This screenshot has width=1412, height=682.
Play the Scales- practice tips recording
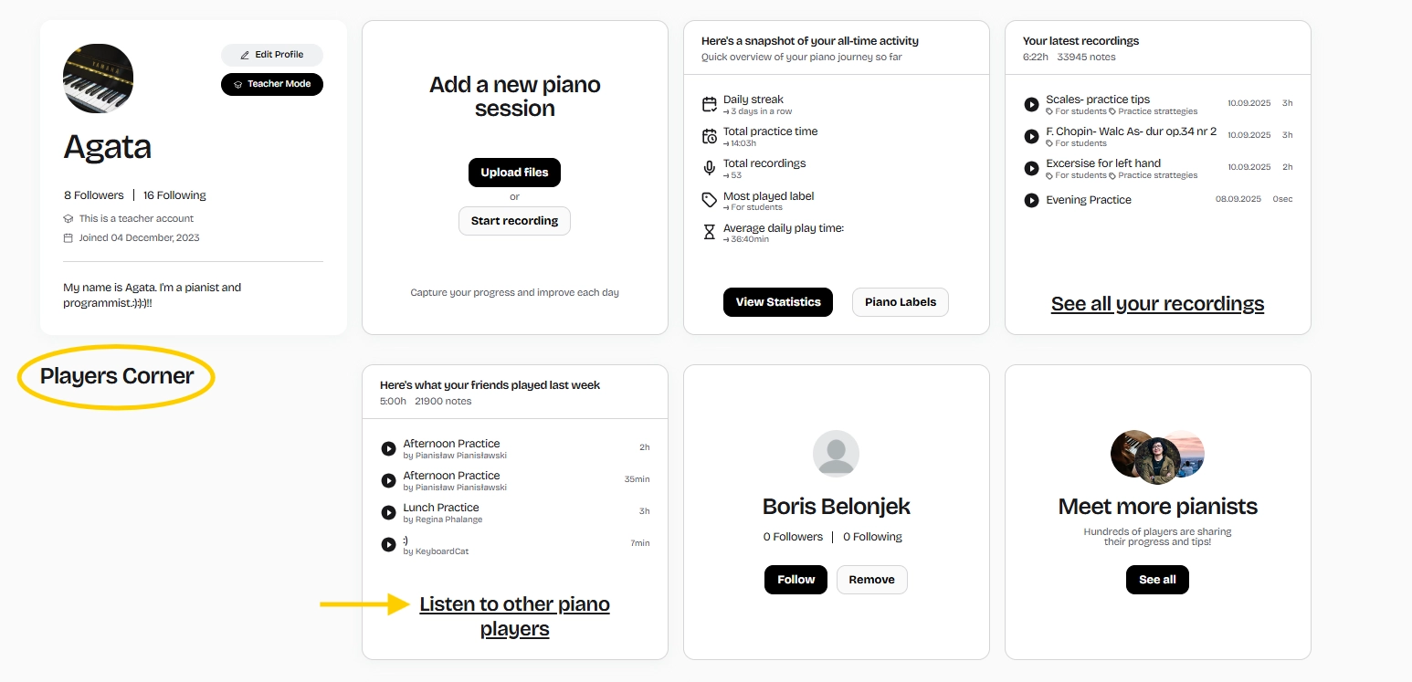pyautogui.click(x=1033, y=104)
